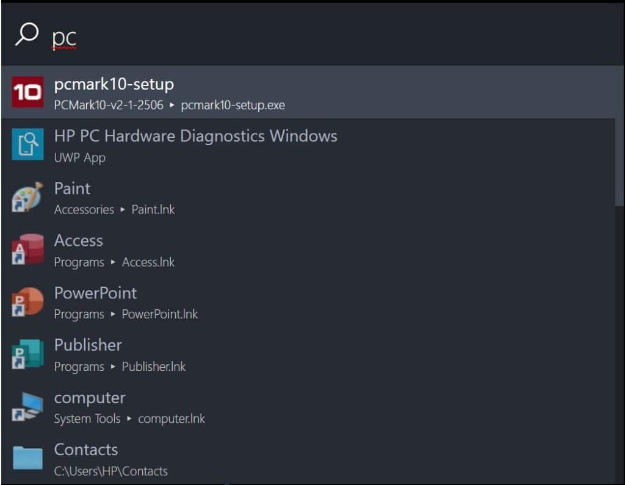Expand the Programs arrow under Access

pyautogui.click(x=113, y=262)
